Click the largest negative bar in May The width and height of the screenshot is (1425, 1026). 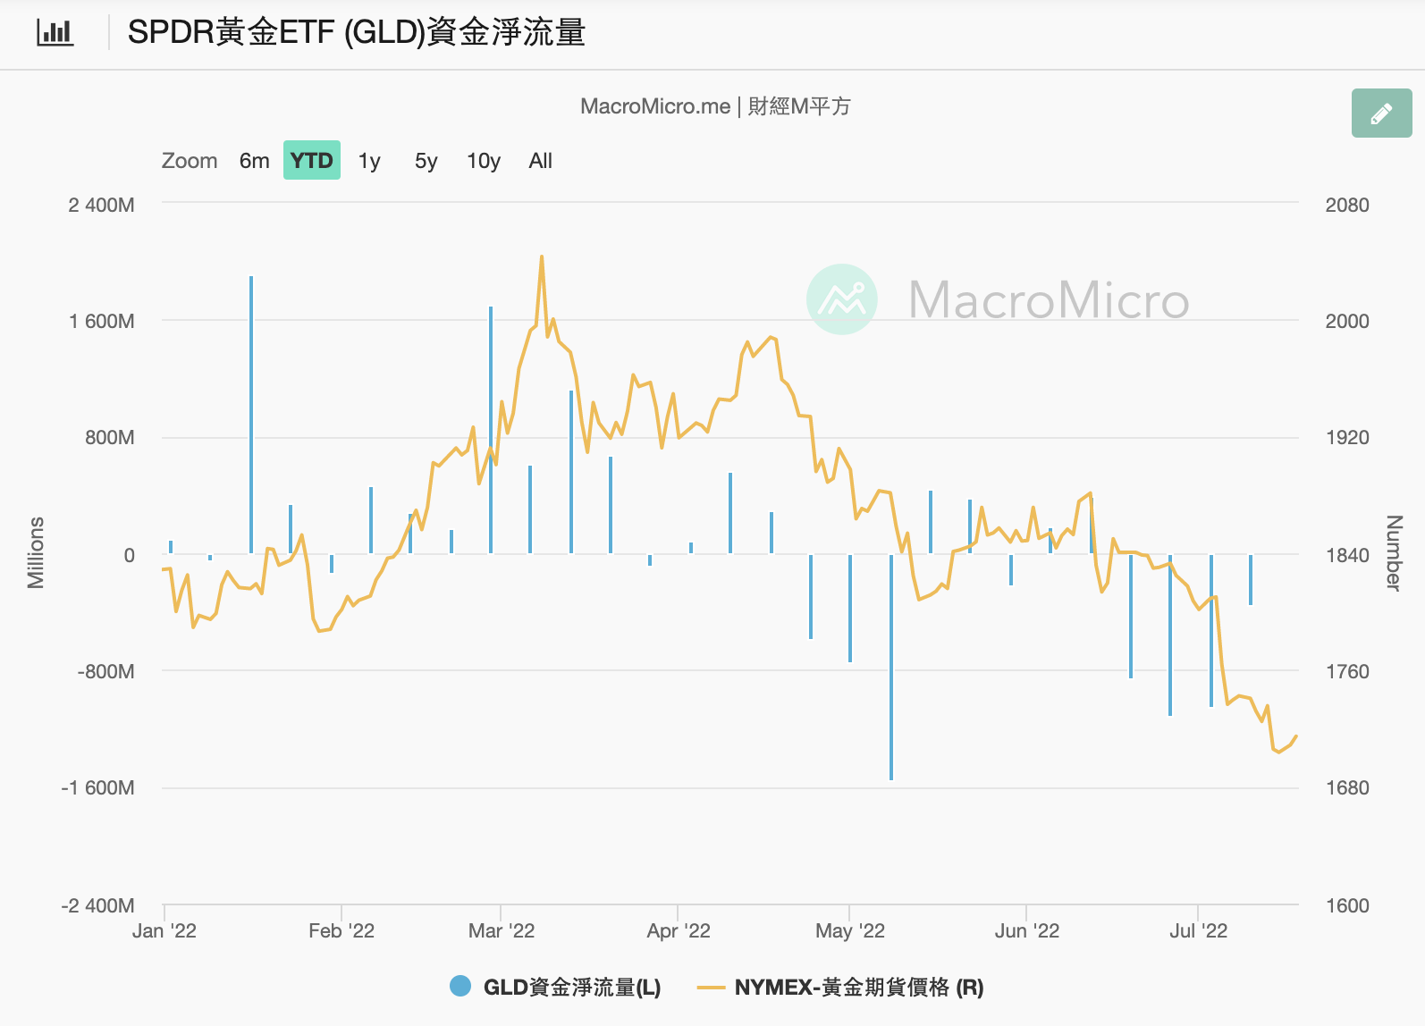pyautogui.click(x=891, y=668)
